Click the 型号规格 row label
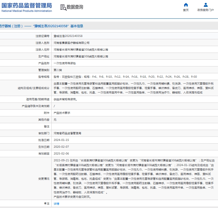Screen dimensions: 218x208 (44, 77)
